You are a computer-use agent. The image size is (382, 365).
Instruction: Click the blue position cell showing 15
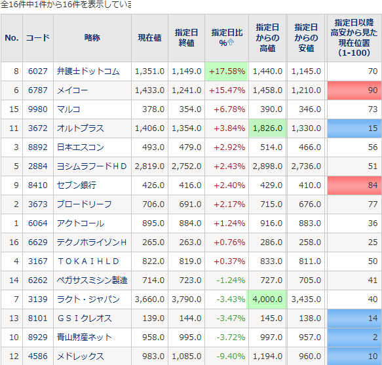click(354, 128)
